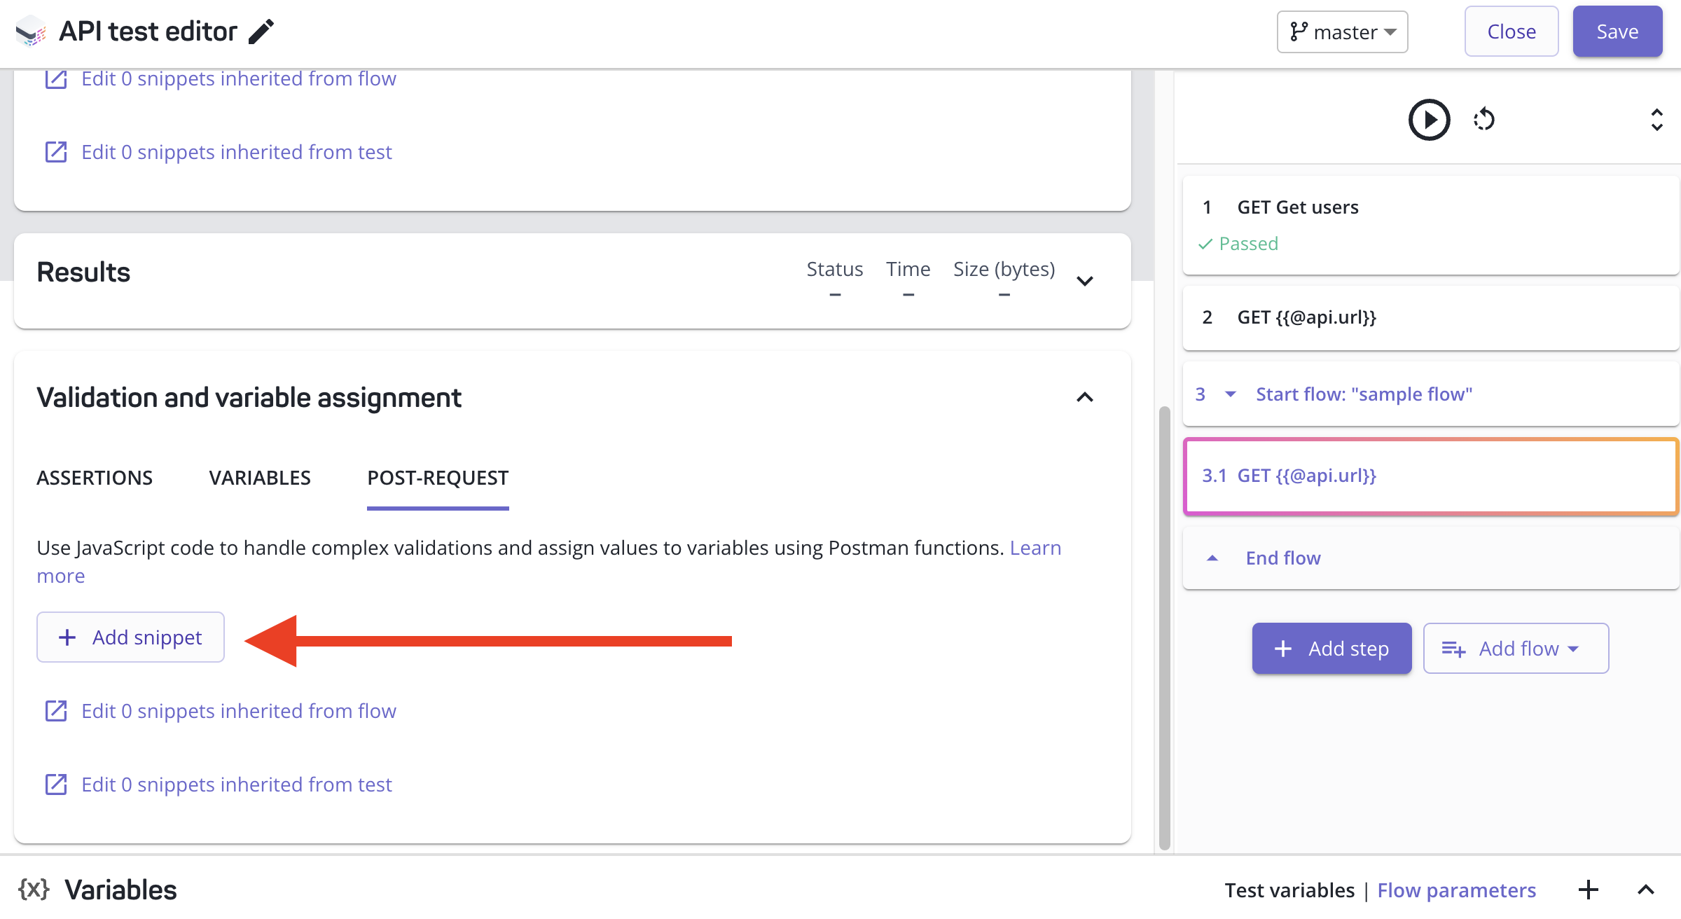1681x919 pixels.
Task: Switch to the ASSERTIONS tab
Action: (95, 478)
